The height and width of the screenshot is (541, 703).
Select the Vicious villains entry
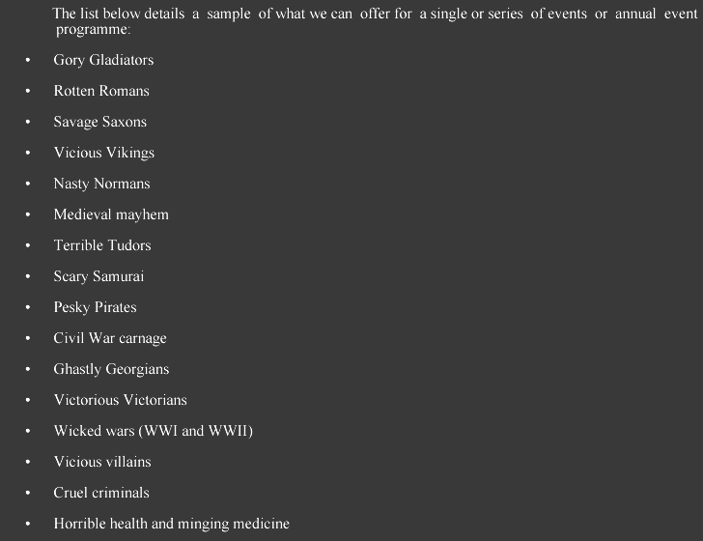(x=102, y=462)
